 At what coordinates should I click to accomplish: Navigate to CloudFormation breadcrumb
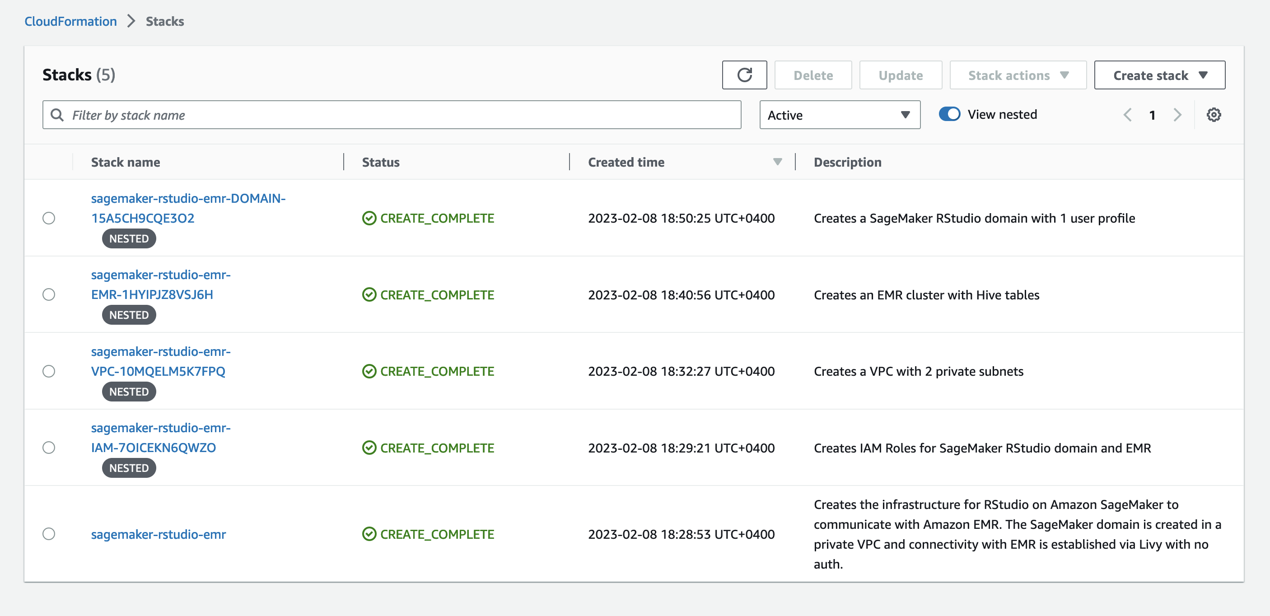coord(70,21)
